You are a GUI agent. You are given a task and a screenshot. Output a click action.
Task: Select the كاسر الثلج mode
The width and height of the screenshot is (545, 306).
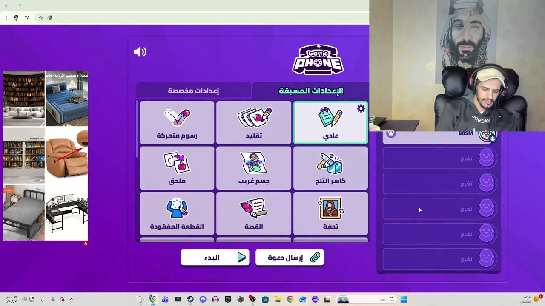pyautogui.click(x=330, y=168)
